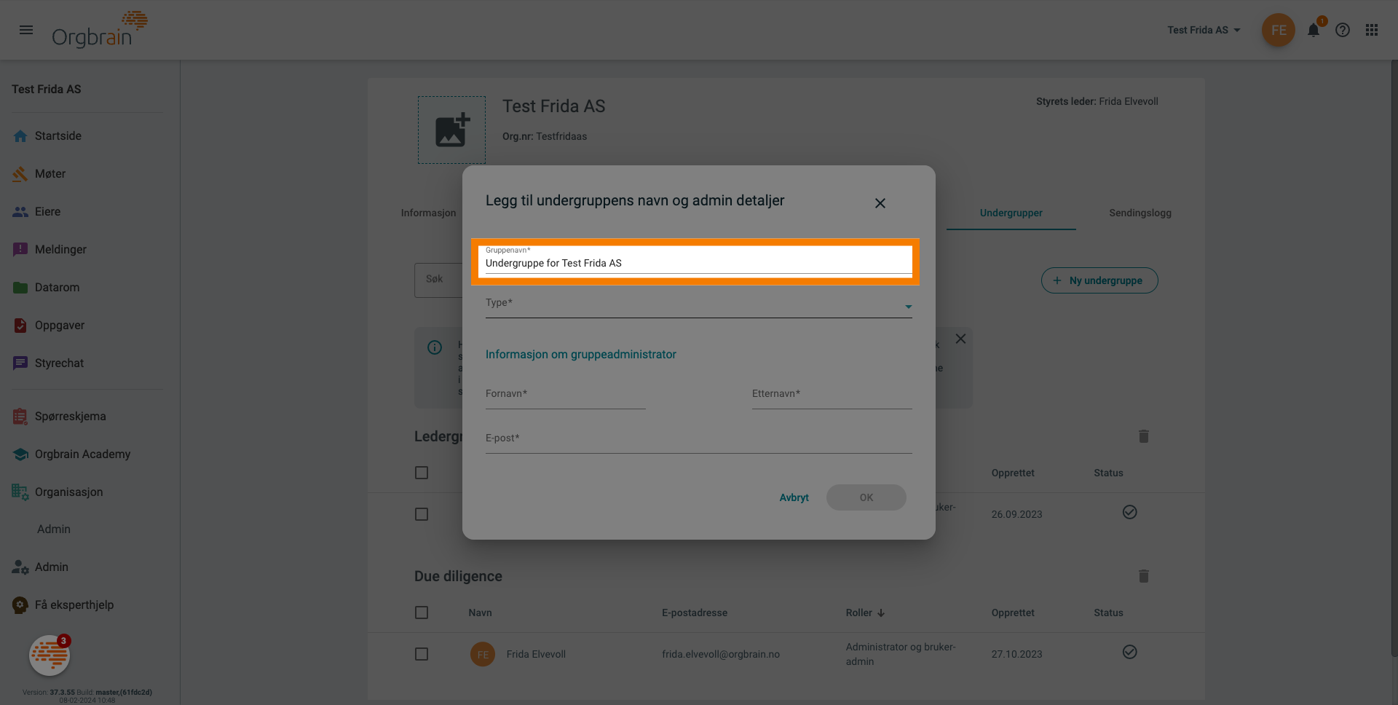Click Avbryt to cancel the dialog

click(794, 497)
